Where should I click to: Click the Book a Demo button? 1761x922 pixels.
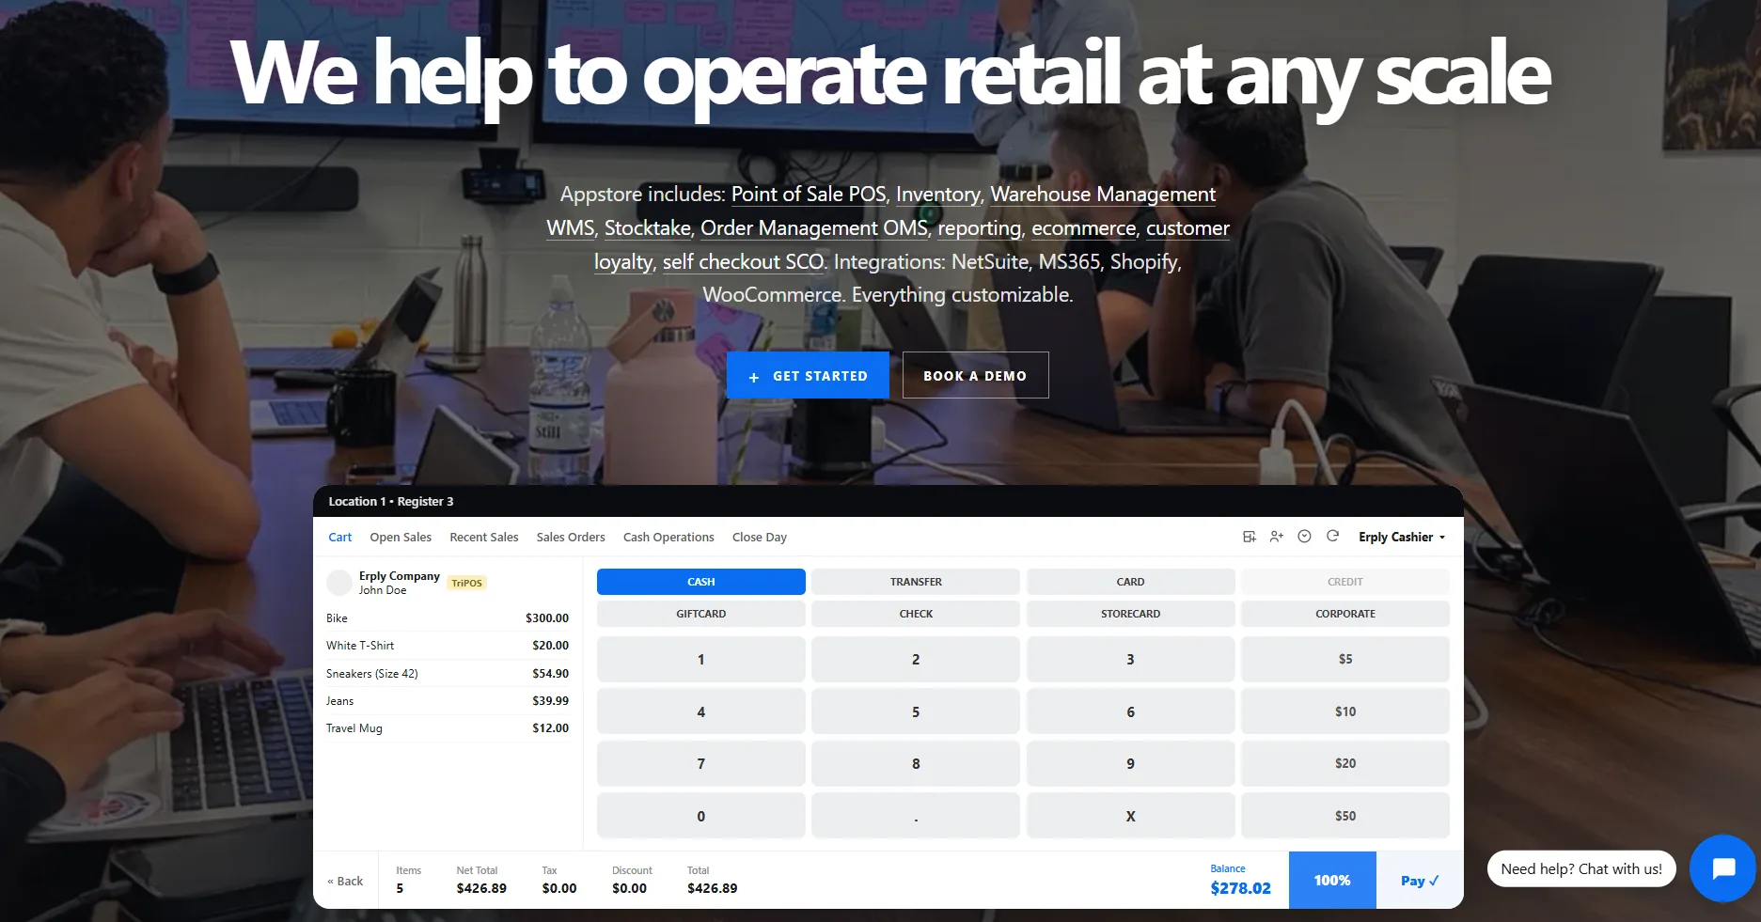click(975, 375)
